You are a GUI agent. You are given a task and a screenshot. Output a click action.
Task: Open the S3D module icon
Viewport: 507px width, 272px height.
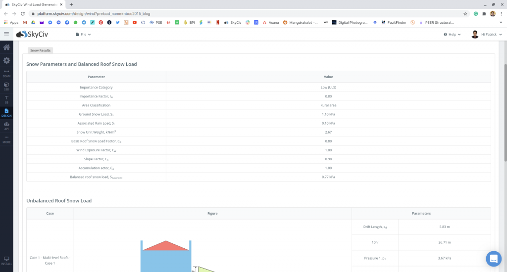[x=6, y=86]
